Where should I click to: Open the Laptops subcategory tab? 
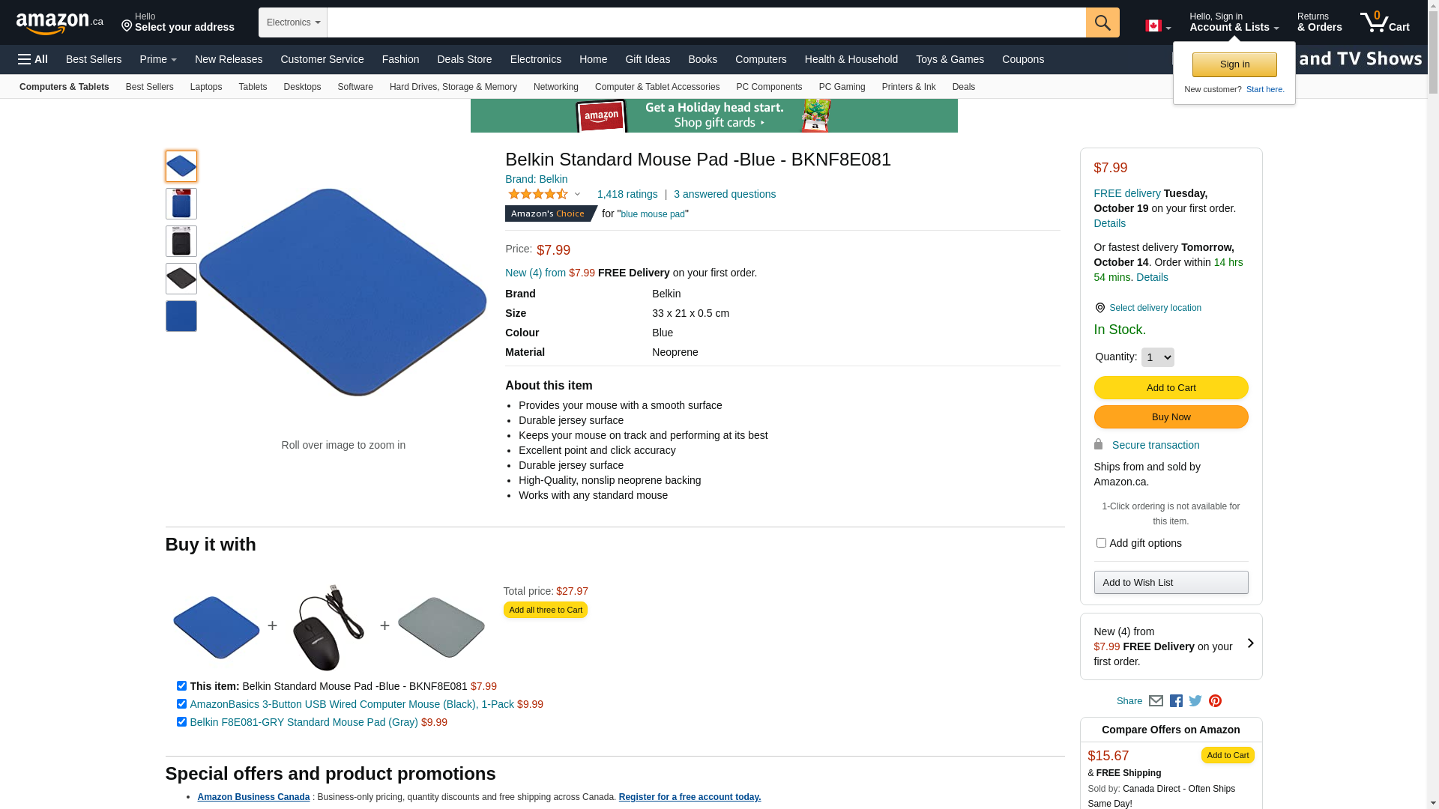point(205,87)
